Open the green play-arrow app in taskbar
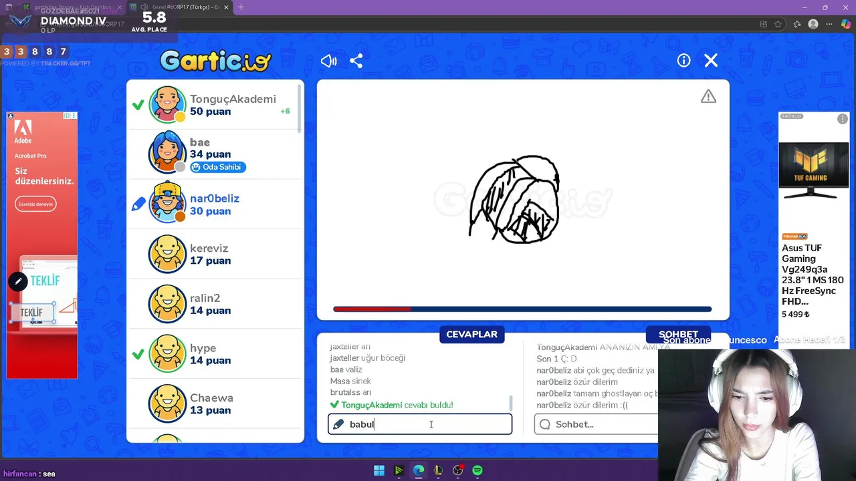 pos(399,470)
